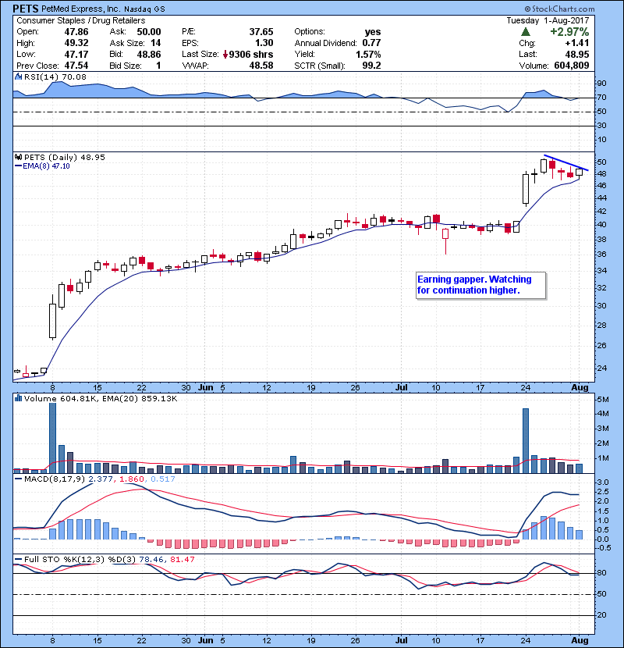
Task: Click the RSI indicator icon beside RSI(14)
Action: [18, 77]
